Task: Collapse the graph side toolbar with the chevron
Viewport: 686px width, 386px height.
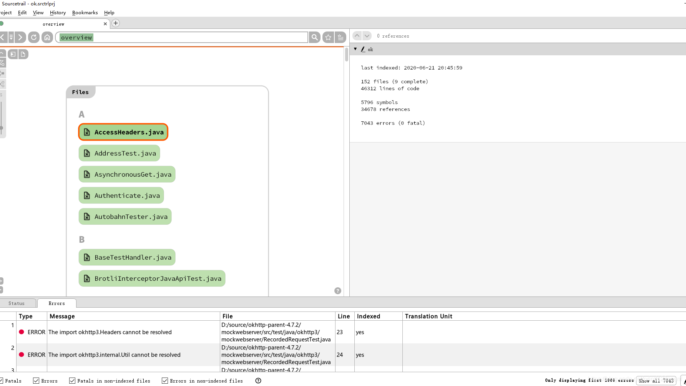Action: tap(2, 53)
